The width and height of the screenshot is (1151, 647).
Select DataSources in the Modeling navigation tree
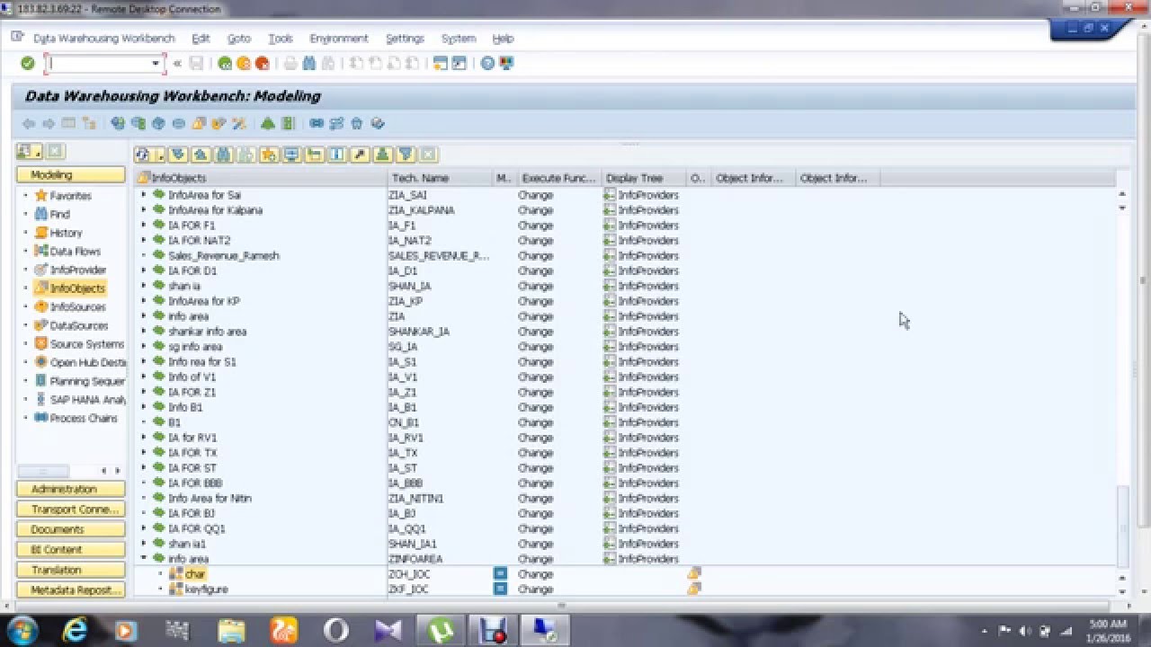[79, 325]
